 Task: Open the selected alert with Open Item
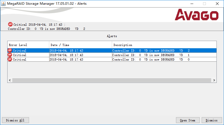187,120
